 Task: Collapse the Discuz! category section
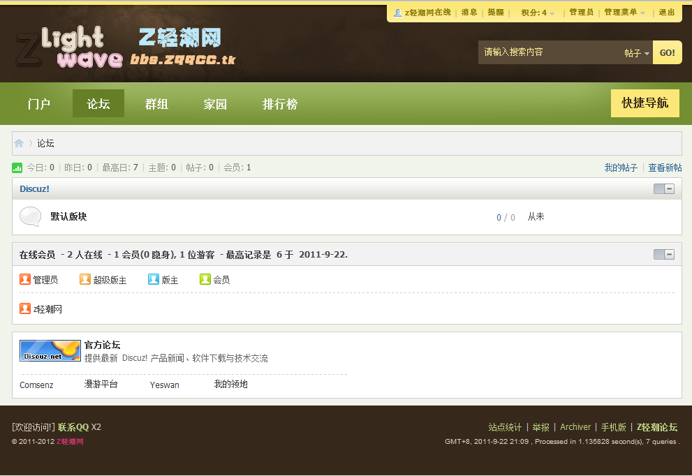tap(664, 189)
